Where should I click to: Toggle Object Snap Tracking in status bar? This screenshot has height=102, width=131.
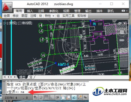pos(74,97)
